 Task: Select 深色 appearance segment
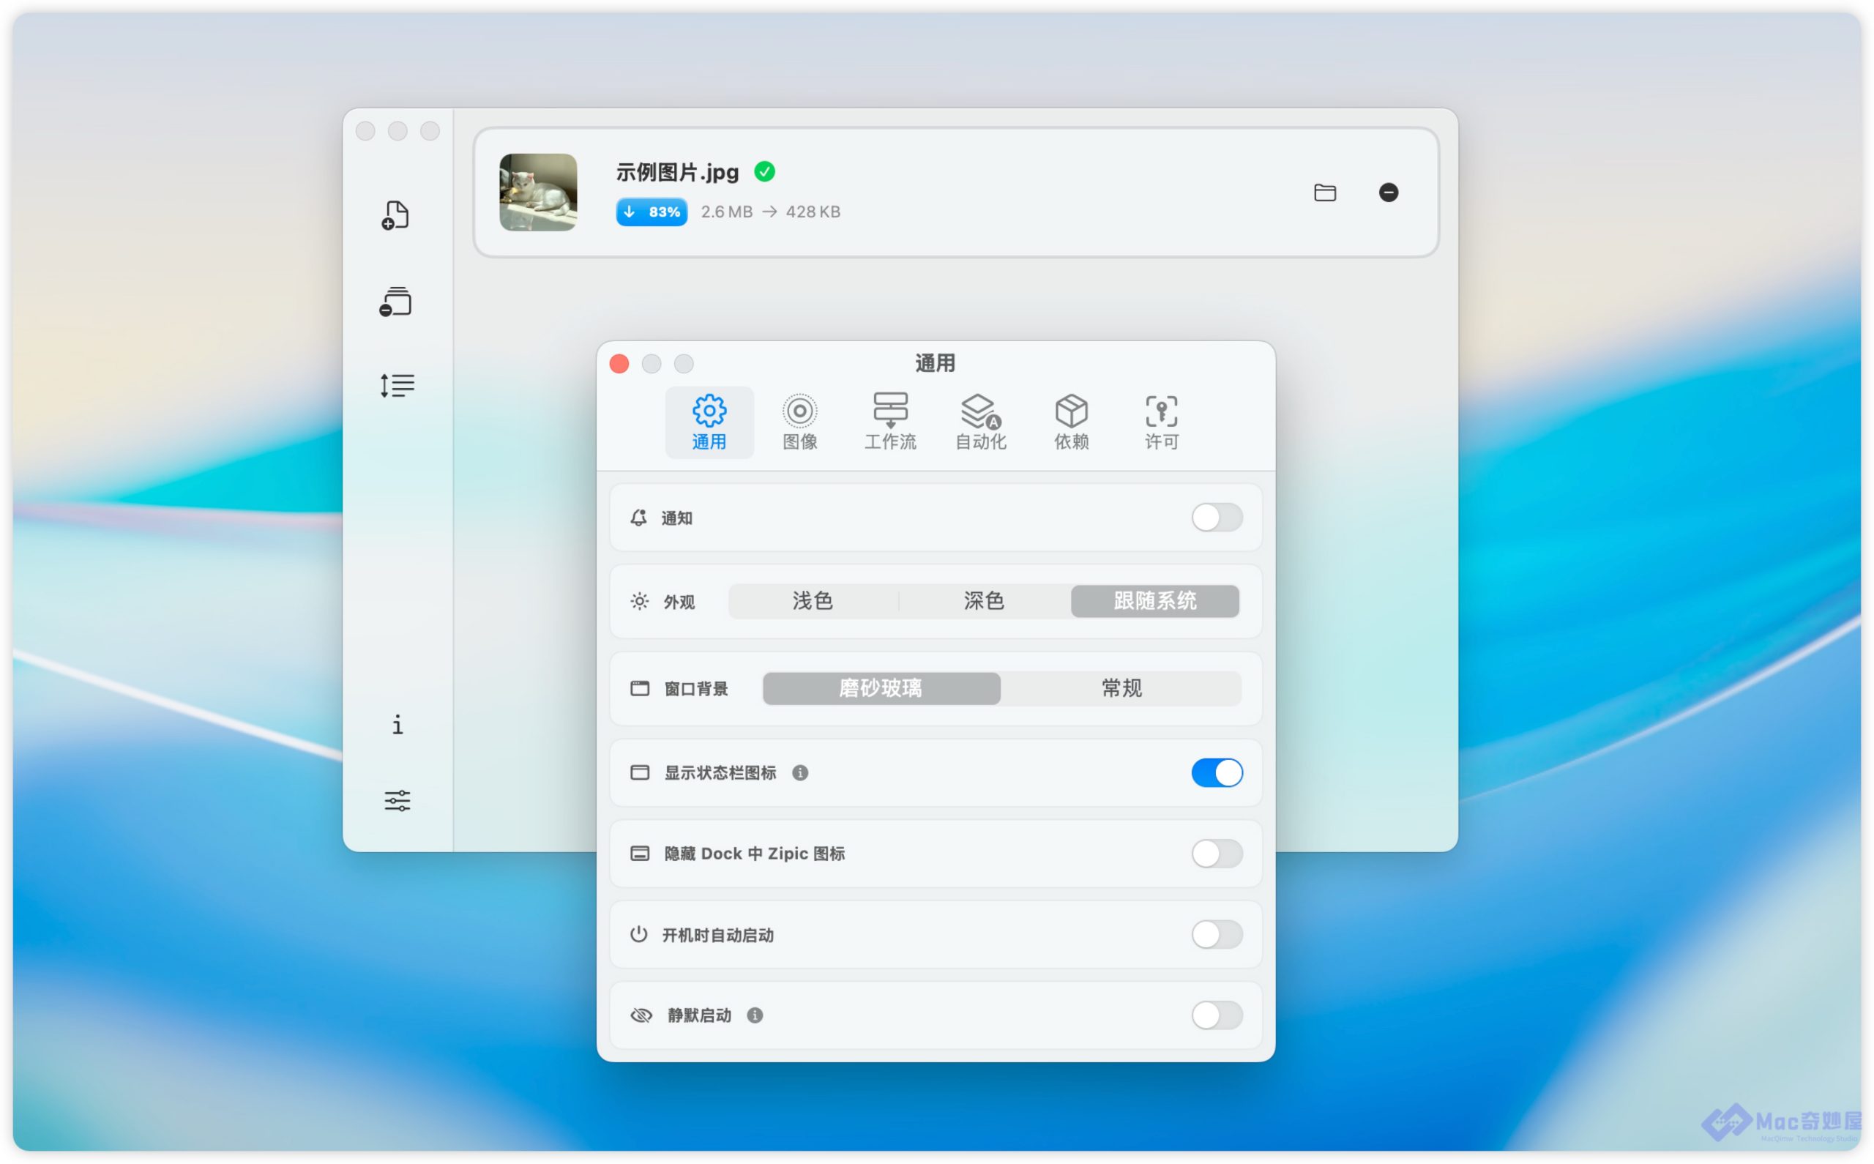[984, 600]
